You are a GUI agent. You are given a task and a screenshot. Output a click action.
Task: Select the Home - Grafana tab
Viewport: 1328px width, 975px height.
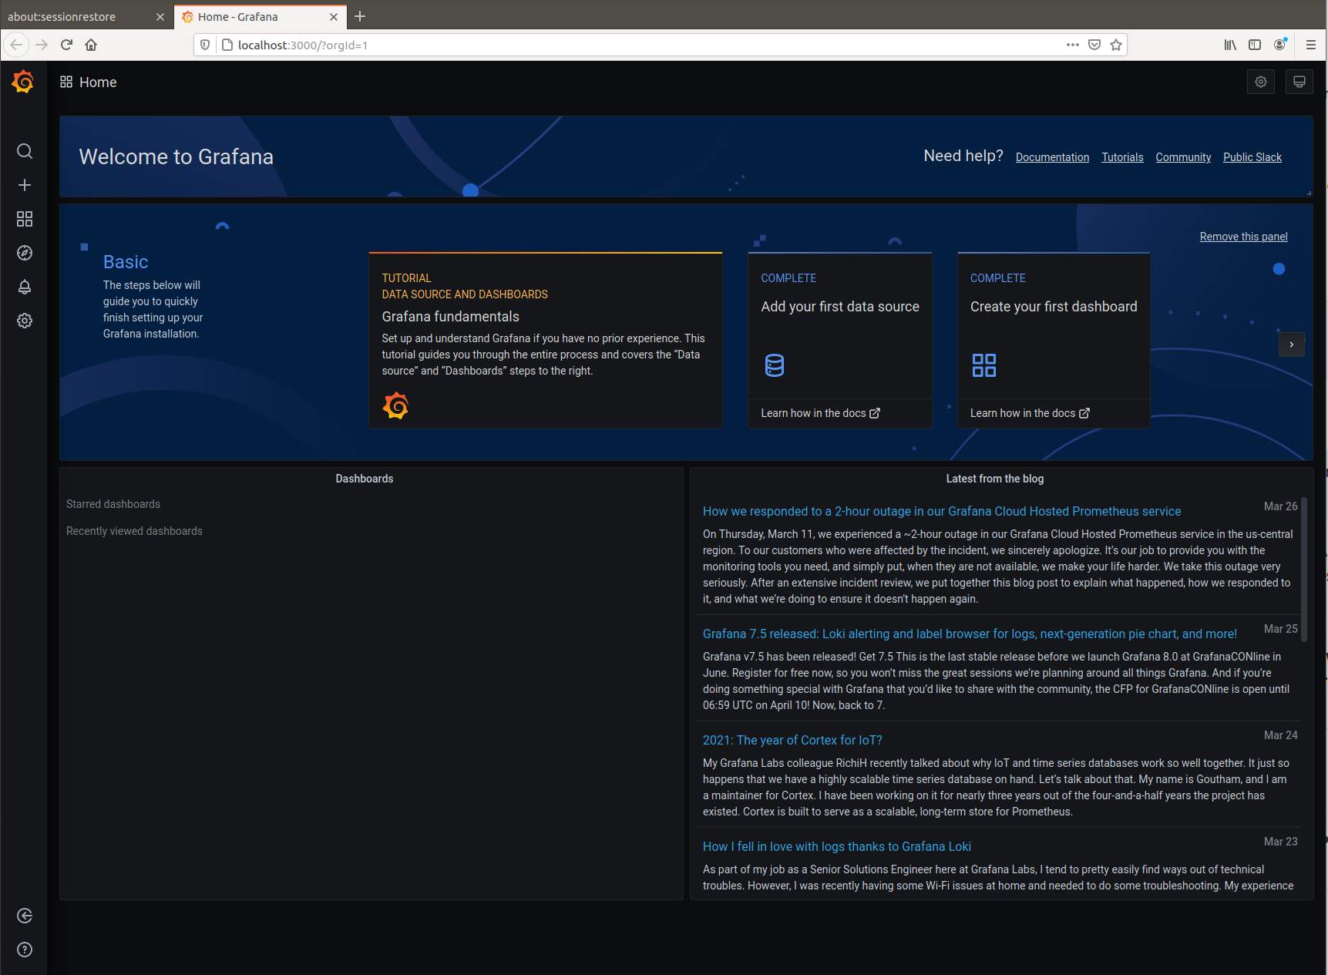(x=261, y=16)
